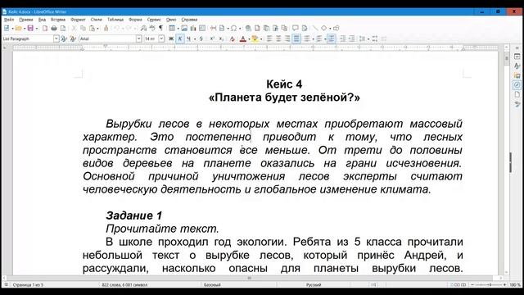Click the diamond Basic Shapes icon

click(x=324, y=29)
